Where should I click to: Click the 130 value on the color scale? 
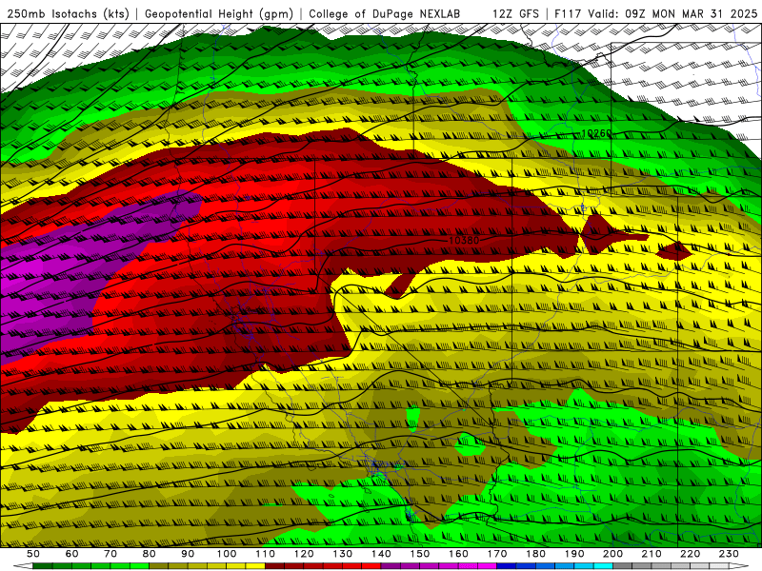pos(343,554)
